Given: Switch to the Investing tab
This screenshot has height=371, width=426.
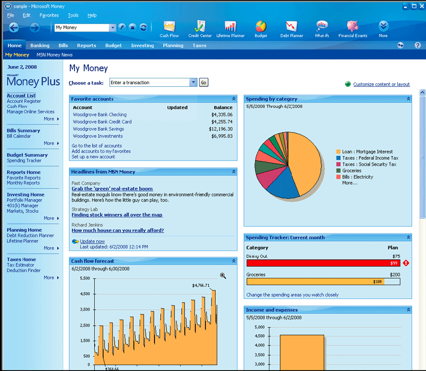Looking at the screenshot, I should point(142,45).
